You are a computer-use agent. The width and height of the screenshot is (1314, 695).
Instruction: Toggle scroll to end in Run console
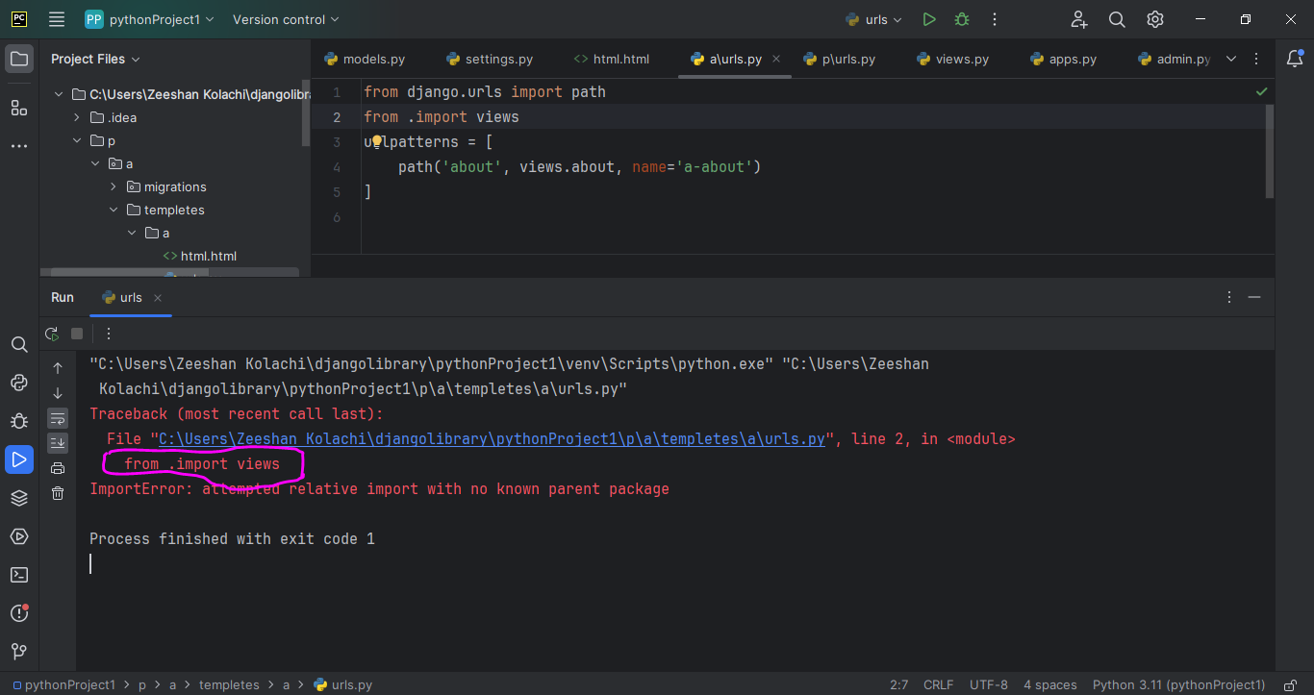pyautogui.click(x=58, y=443)
